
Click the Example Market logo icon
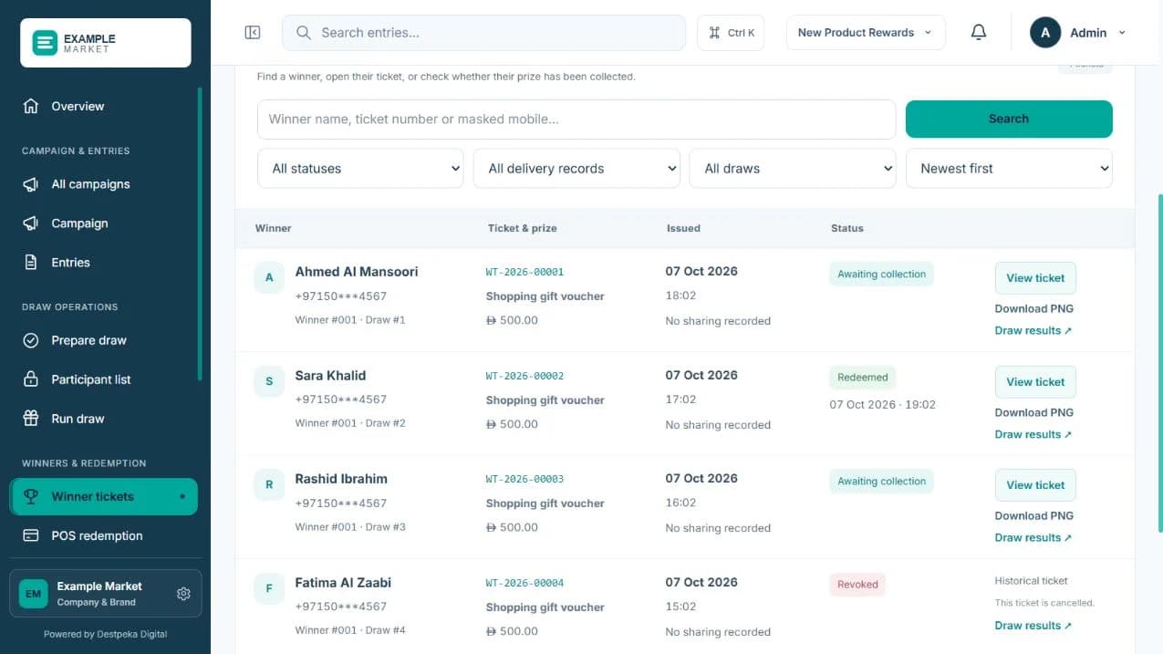click(45, 43)
